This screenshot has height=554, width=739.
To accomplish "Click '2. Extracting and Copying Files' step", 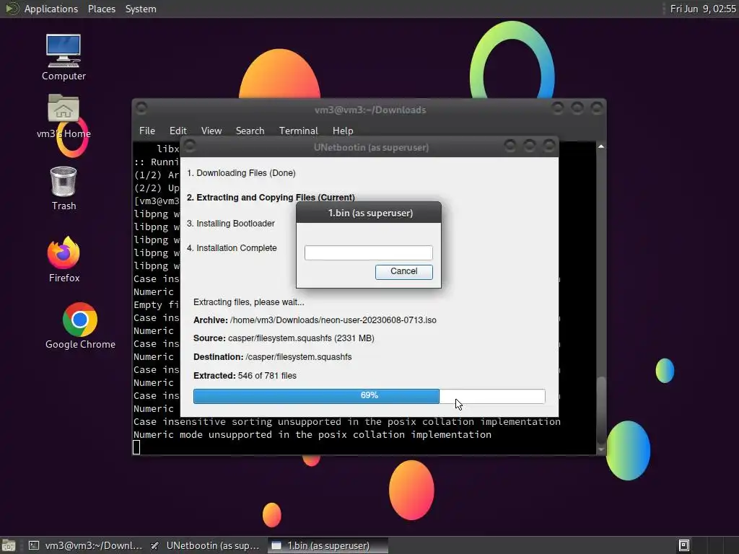I will tap(271, 198).
